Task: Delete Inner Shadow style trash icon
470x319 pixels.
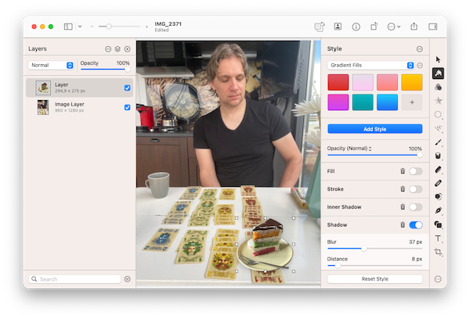Action: pyautogui.click(x=403, y=206)
